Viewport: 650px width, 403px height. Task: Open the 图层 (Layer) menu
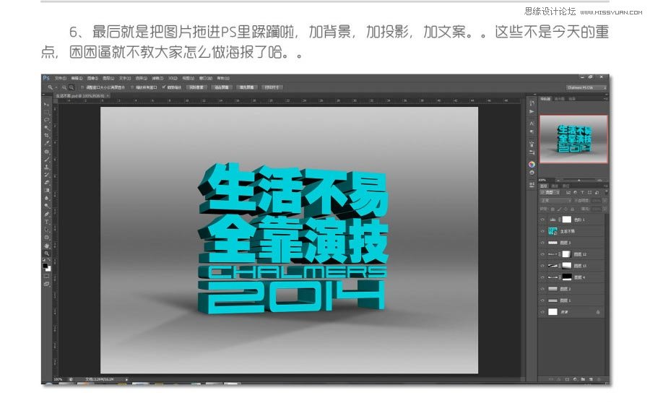(x=109, y=78)
